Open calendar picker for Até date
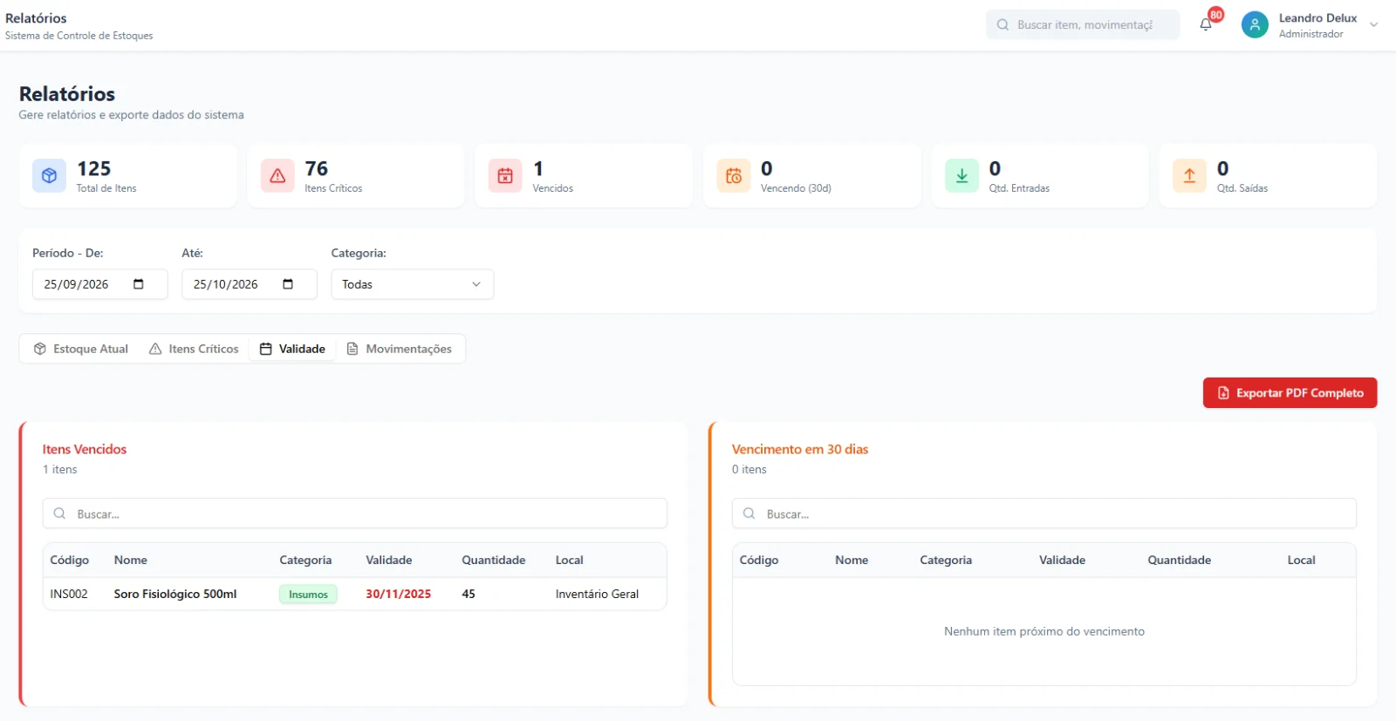Image resolution: width=1396 pixels, height=721 pixels. point(288,284)
